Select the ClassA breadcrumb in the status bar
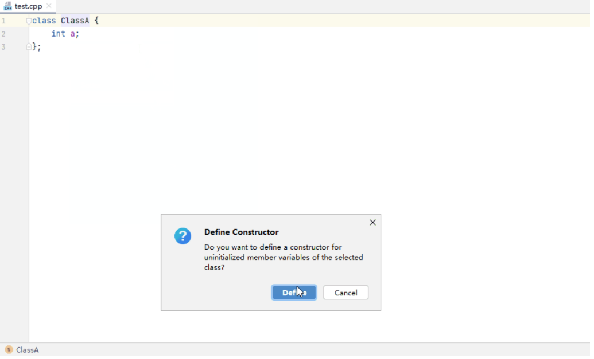The width and height of the screenshot is (594, 359). point(28,350)
